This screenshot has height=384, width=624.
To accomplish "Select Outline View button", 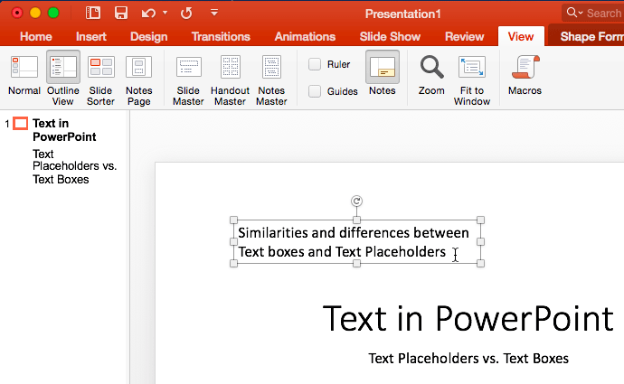I will (63, 79).
